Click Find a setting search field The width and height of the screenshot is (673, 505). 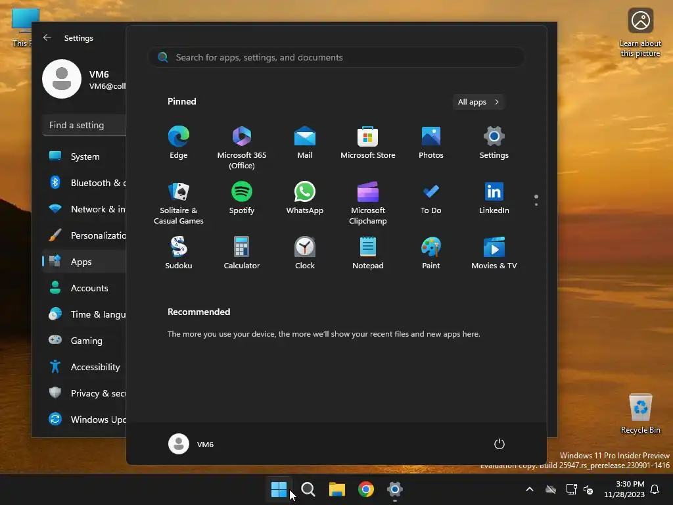[x=85, y=125]
